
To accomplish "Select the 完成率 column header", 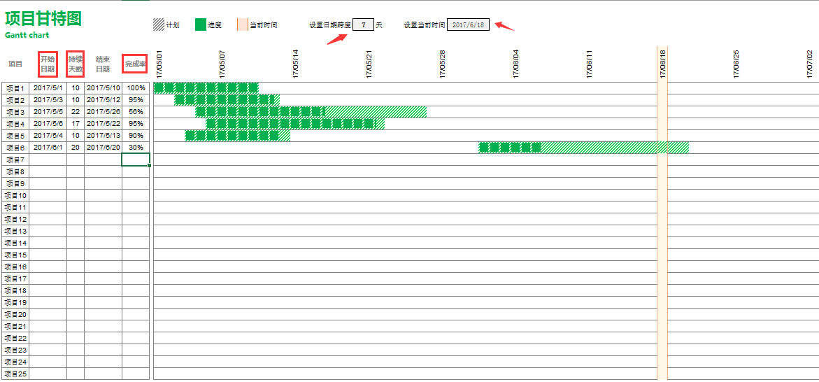I will click(135, 64).
